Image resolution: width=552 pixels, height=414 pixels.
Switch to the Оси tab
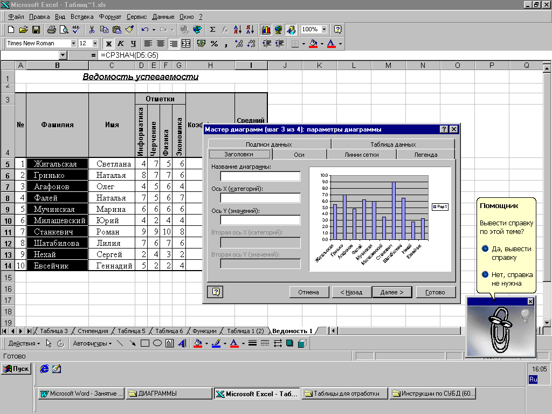point(299,155)
